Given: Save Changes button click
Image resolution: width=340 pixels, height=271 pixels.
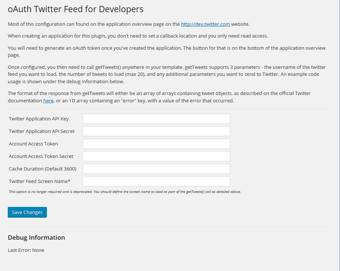Looking at the screenshot, I should pos(27,212).
